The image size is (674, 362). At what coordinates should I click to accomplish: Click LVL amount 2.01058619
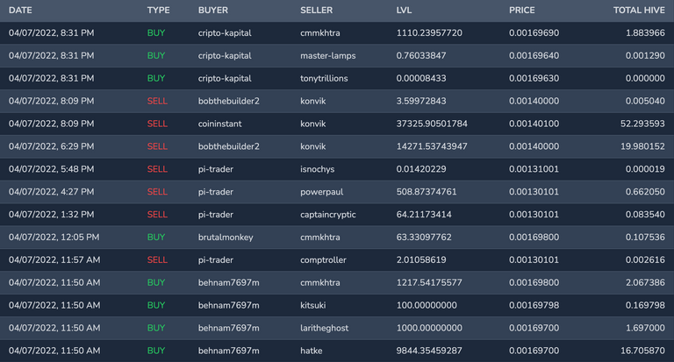pos(421,260)
